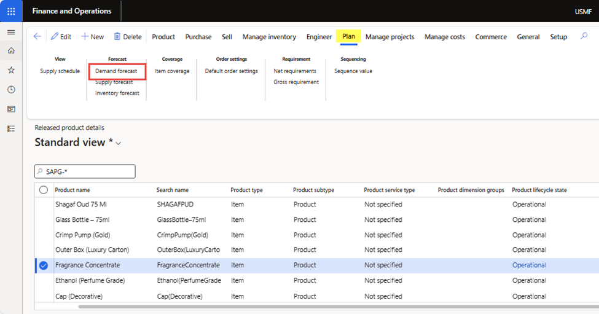Open Item coverage

(x=172, y=71)
